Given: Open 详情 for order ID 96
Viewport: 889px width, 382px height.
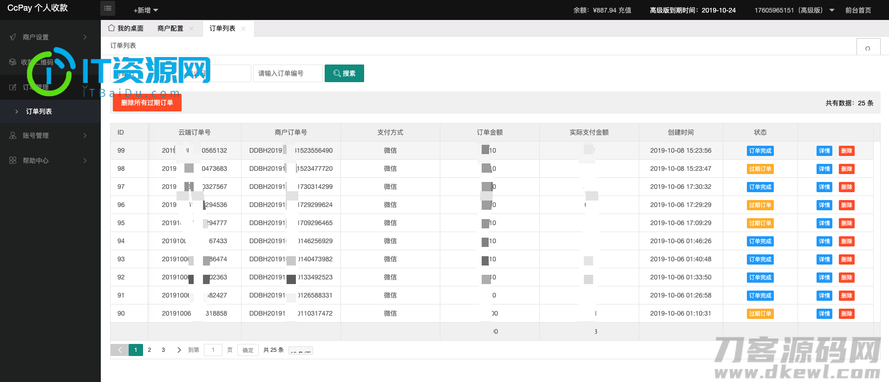Looking at the screenshot, I should point(824,205).
